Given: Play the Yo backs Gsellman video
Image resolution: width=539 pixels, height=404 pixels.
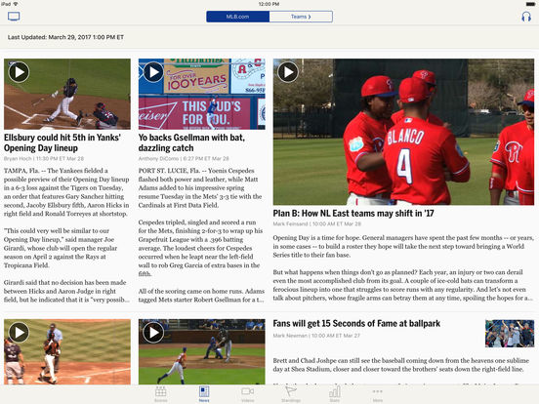Looking at the screenshot, I should click(x=153, y=72).
